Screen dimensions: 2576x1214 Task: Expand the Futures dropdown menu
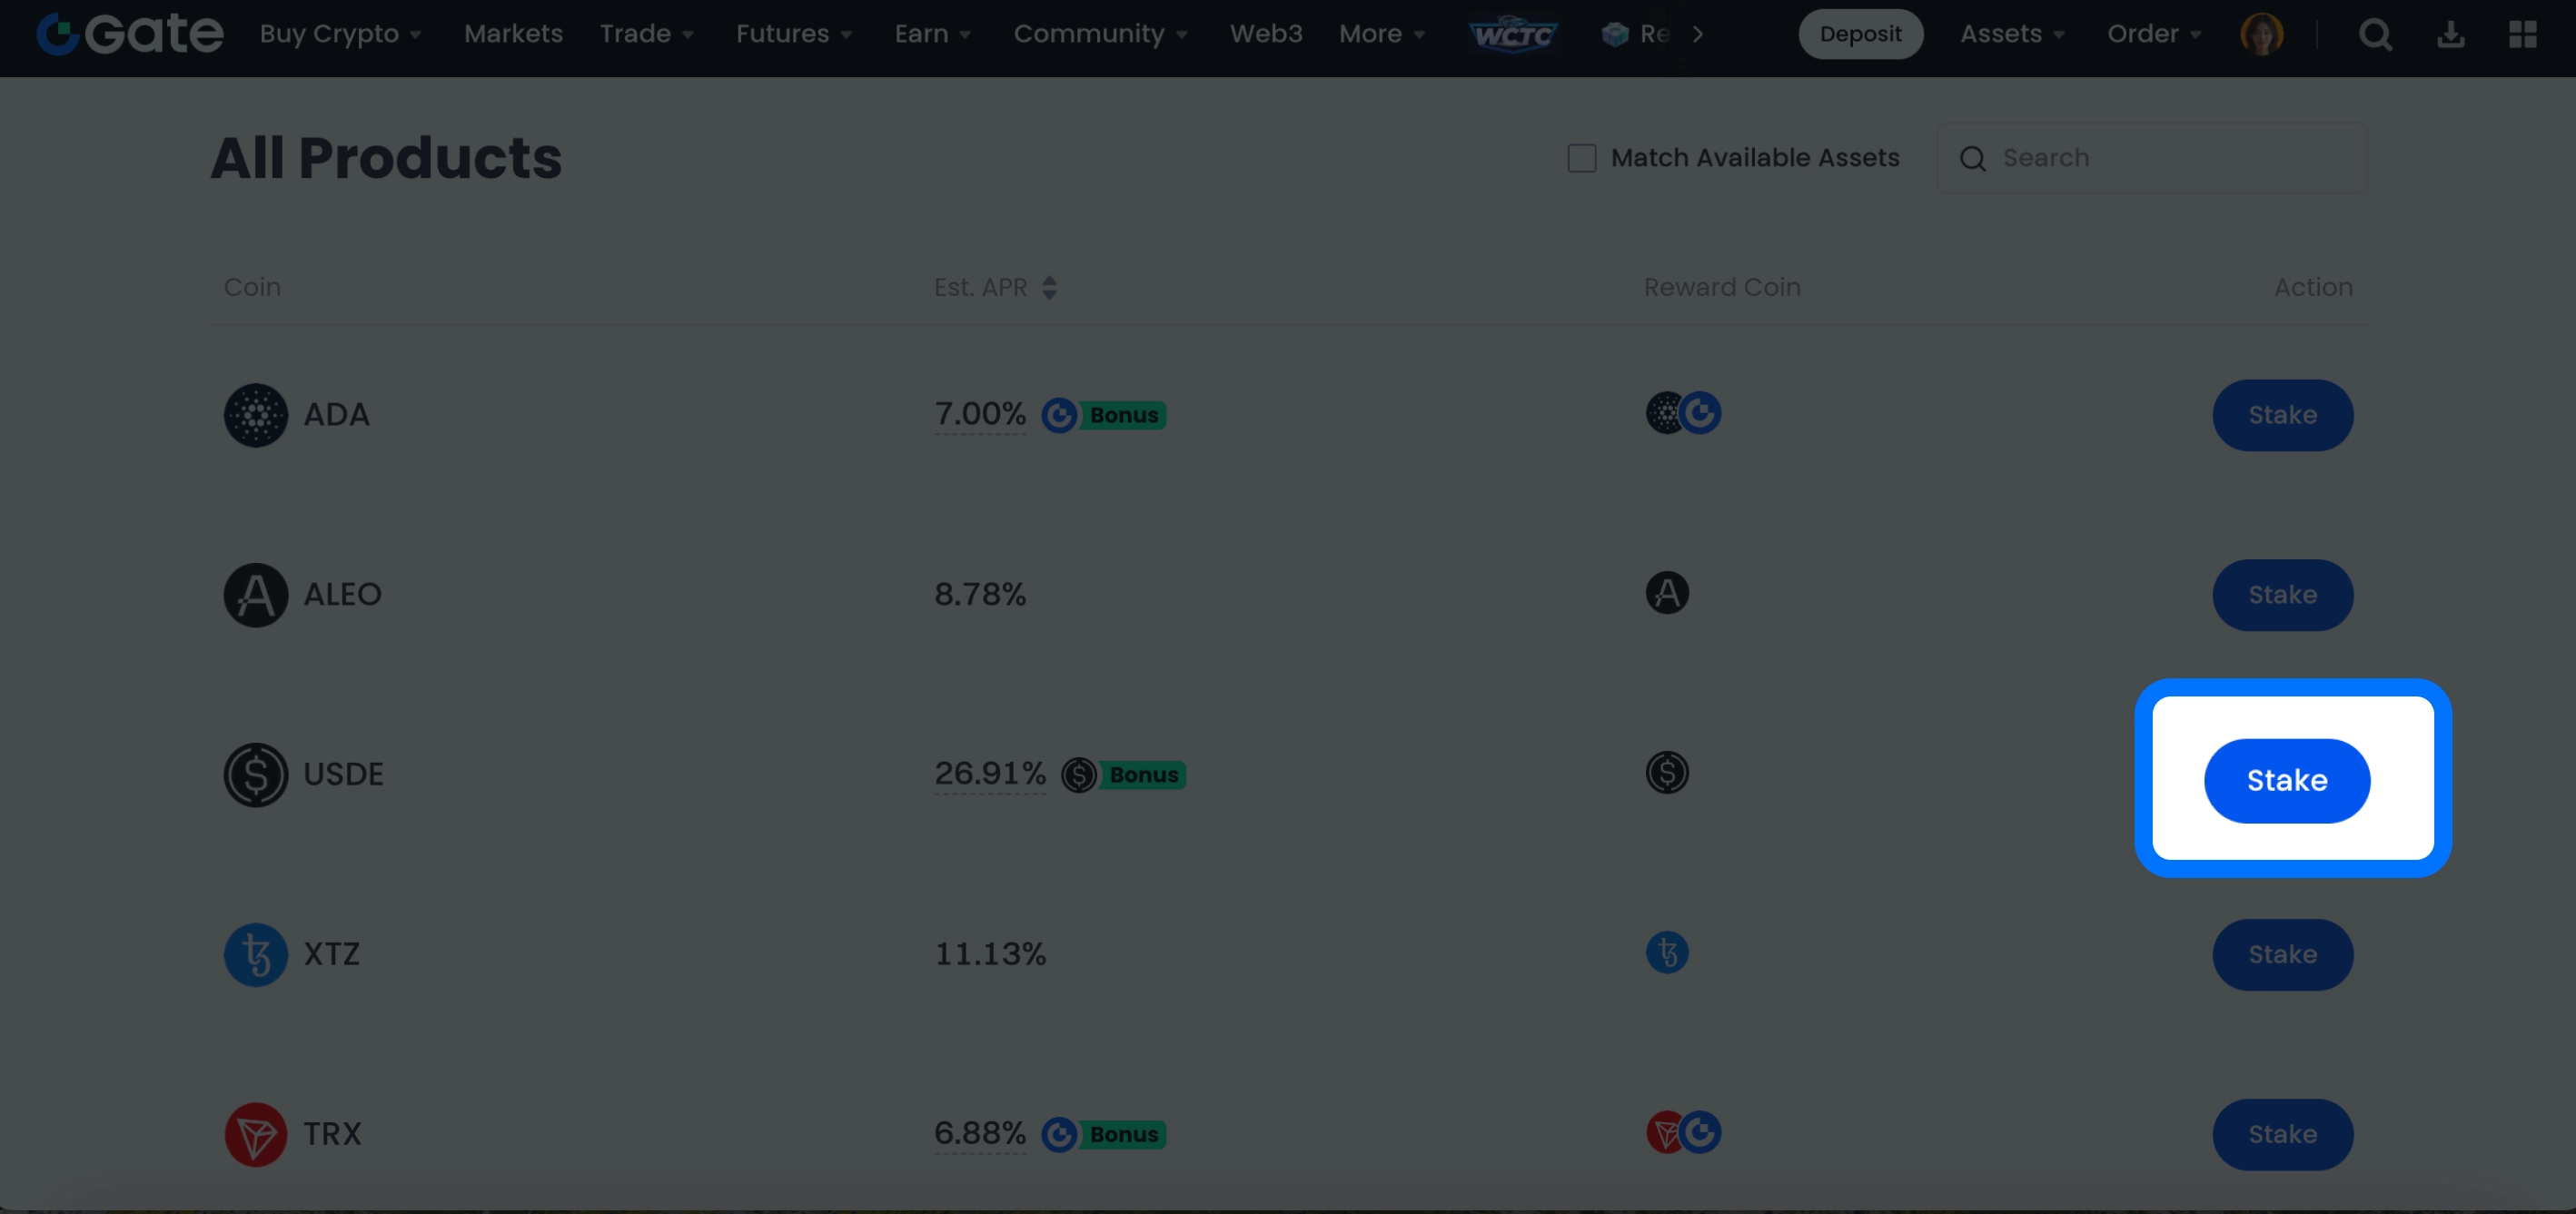tap(794, 34)
